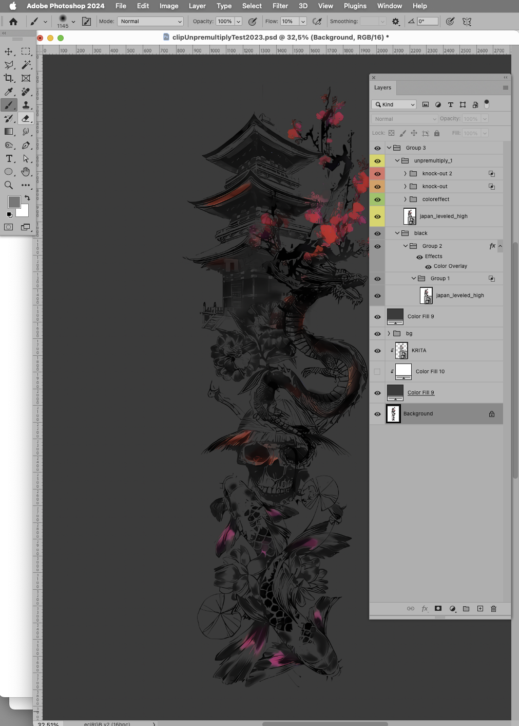
Task: Collapse the unpremultiply_1 group
Action: 397,160
